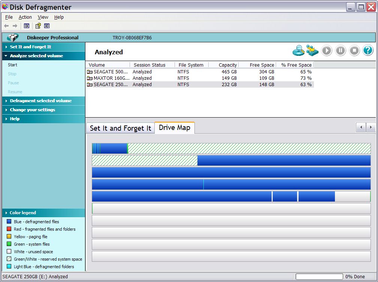
Task: Click the Defragment blocks arrow icon
Action: coord(312,51)
